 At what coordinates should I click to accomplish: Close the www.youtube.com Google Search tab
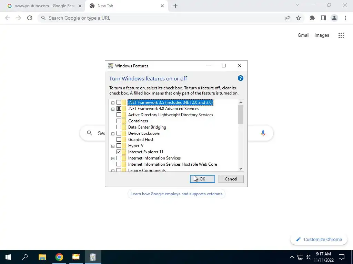coord(80,6)
